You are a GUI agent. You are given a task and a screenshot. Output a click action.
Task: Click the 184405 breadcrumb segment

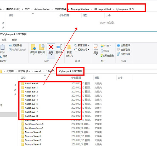tap(50, 71)
